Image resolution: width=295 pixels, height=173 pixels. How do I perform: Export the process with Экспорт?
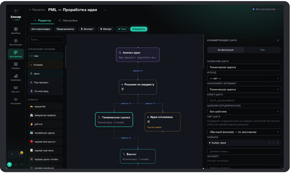87,29
